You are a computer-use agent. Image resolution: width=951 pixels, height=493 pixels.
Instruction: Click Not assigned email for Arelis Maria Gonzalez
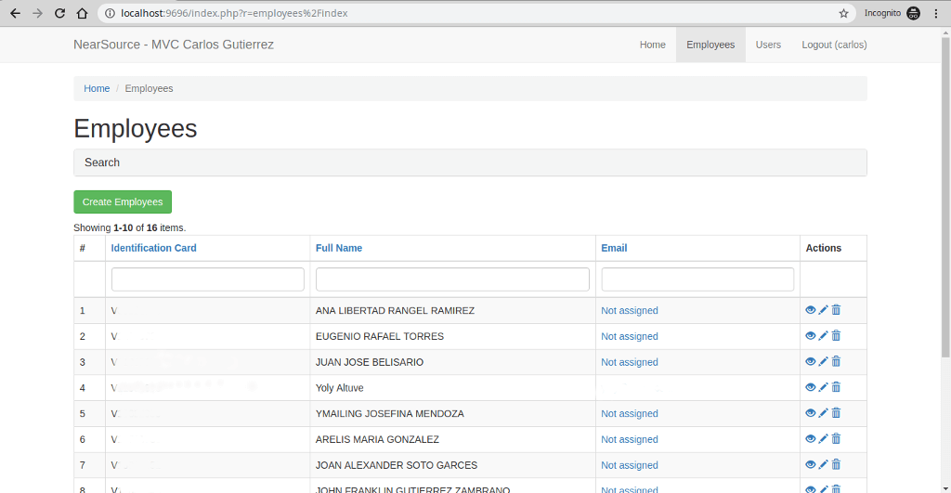point(629,440)
